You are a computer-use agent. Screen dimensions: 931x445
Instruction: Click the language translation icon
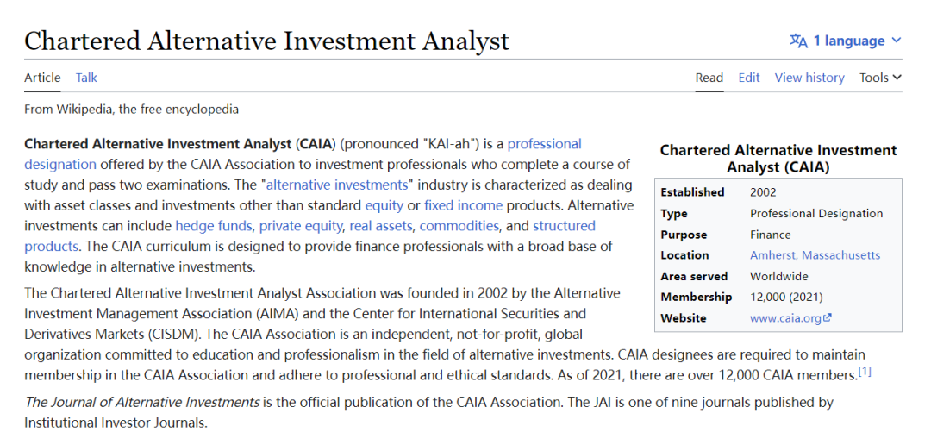(x=798, y=41)
